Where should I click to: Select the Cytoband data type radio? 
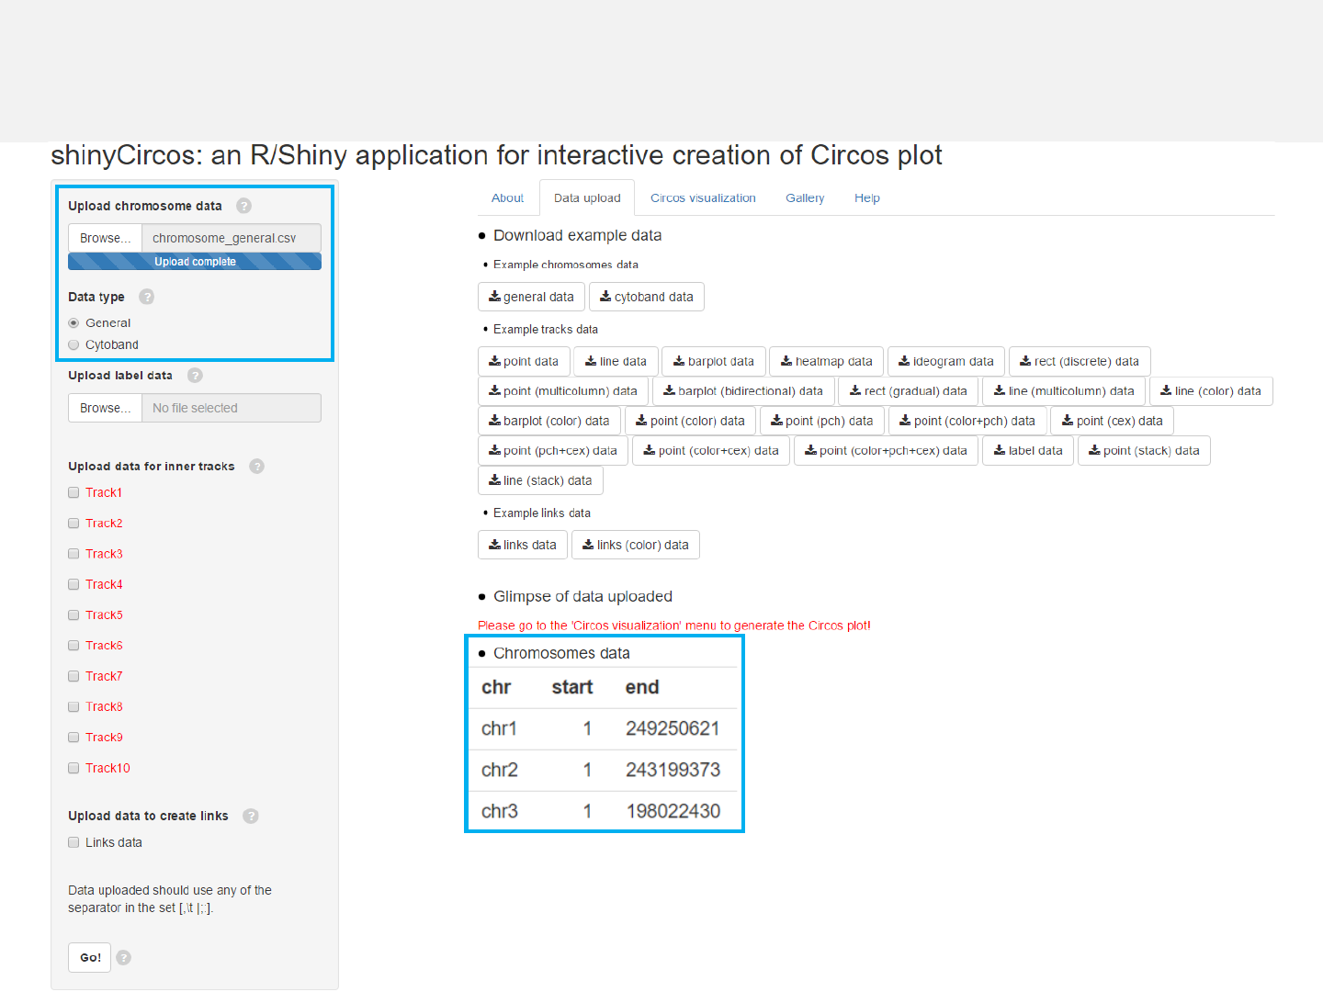(x=73, y=345)
